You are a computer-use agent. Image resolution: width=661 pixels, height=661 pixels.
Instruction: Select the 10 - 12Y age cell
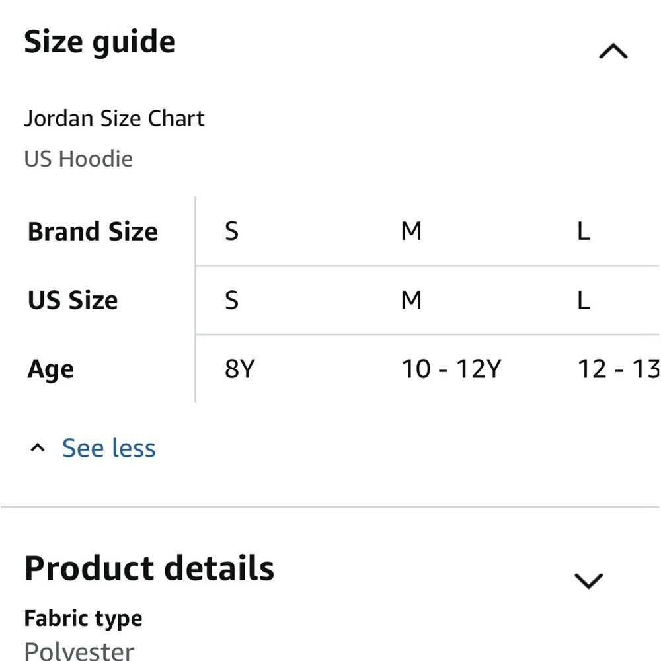(451, 369)
